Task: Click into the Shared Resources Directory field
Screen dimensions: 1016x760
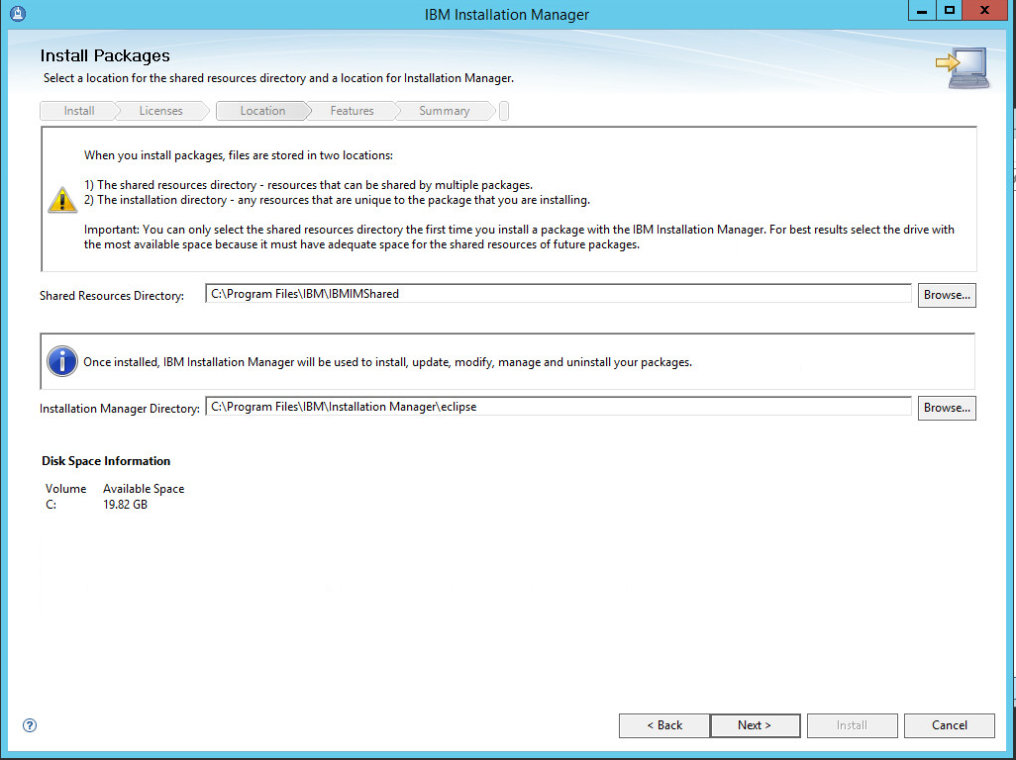Action: click(559, 294)
